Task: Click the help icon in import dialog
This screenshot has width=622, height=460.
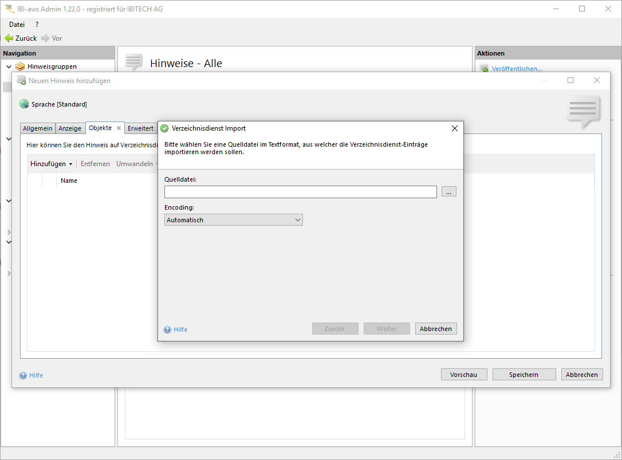Action: (167, 329)
